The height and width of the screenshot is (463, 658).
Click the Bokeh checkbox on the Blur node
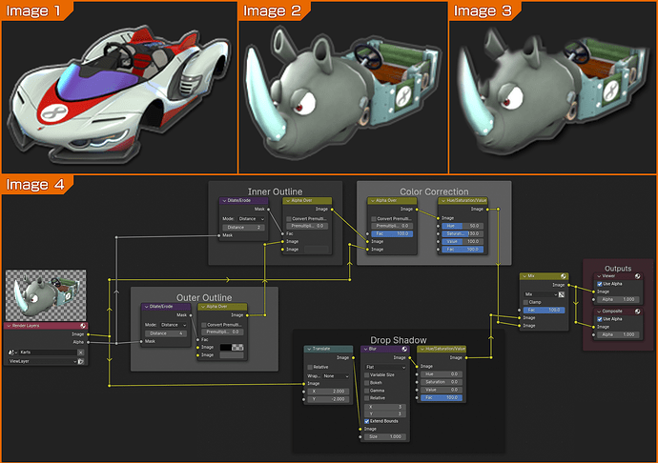366,383
